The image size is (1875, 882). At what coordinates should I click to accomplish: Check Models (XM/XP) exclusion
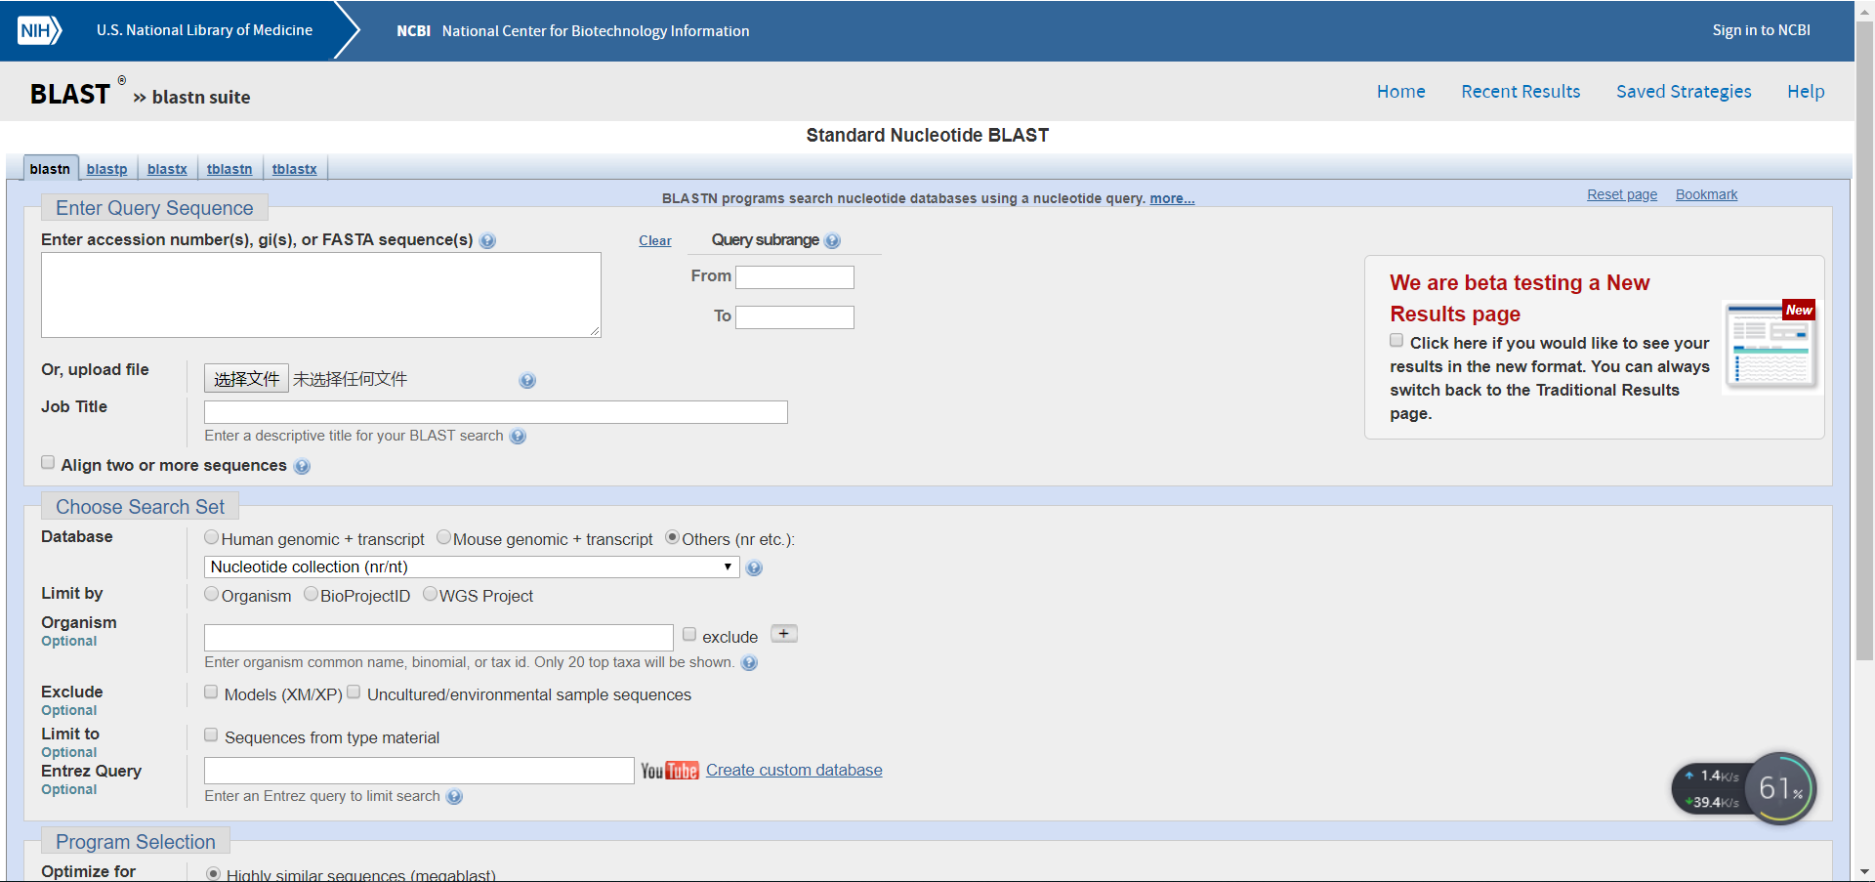(x=211, y=693)
